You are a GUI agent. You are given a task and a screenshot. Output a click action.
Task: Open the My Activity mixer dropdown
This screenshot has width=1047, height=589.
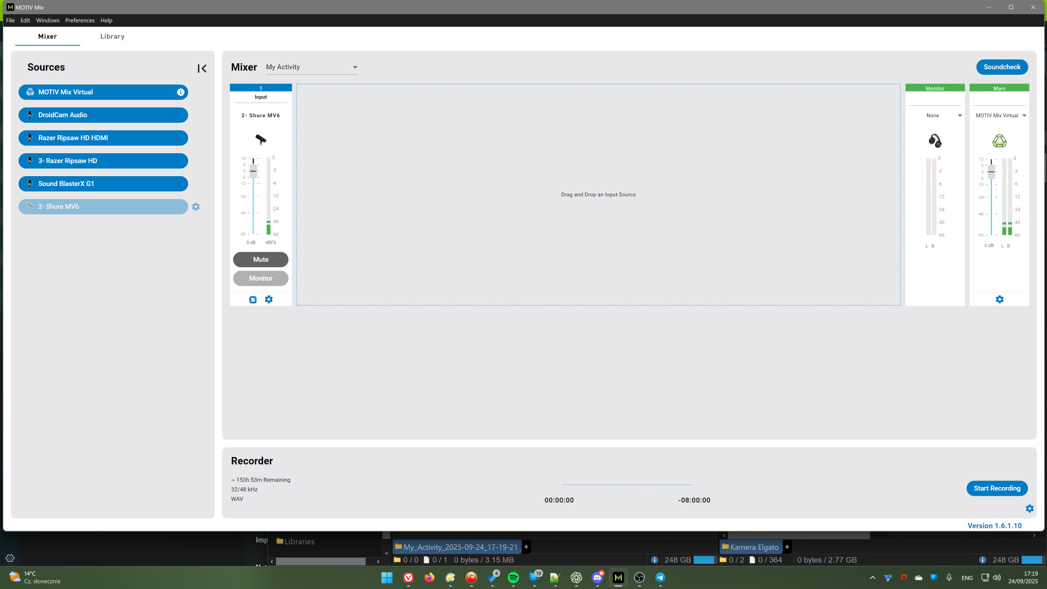coord(312,67)
